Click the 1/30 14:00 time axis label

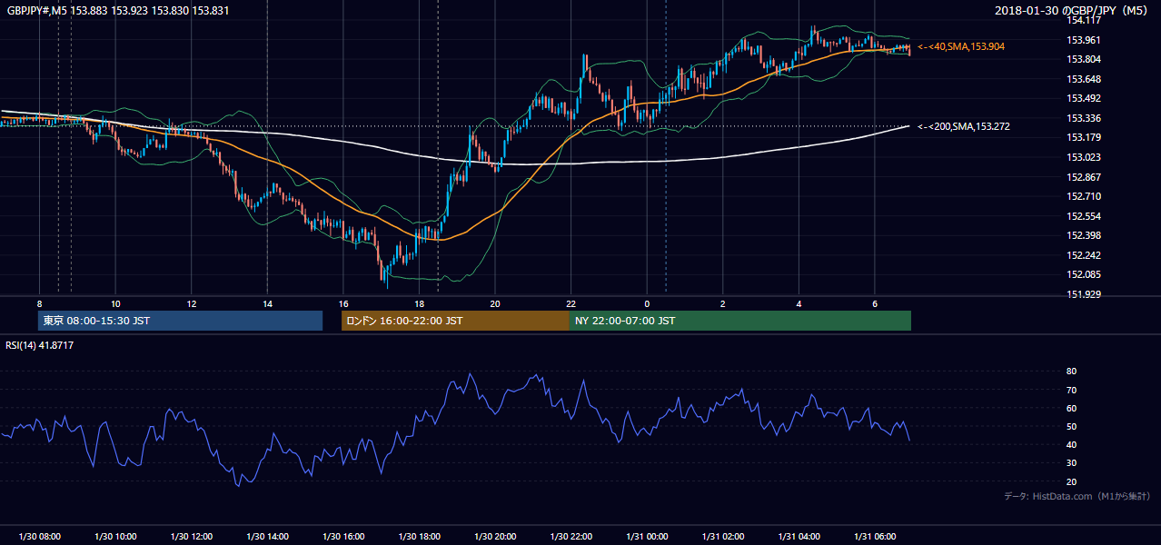267,537
